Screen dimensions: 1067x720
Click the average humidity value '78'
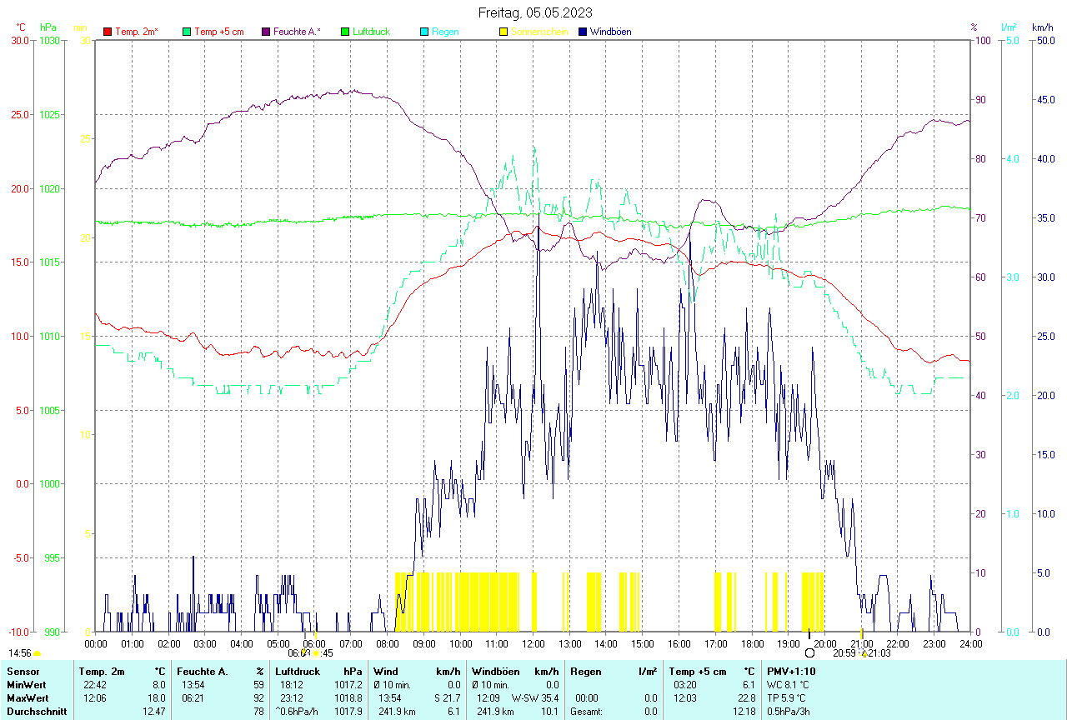pyautogui.click(x=258, y=712)
